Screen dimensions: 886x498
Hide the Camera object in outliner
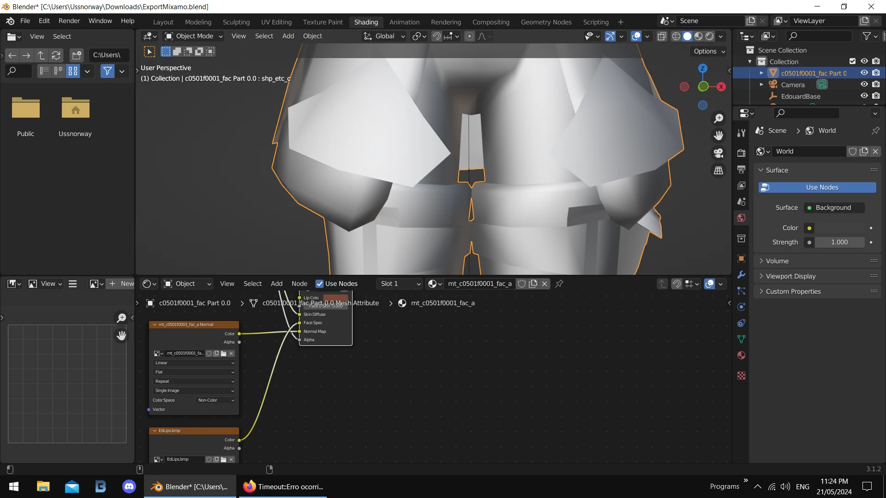[x=864, y=84]
